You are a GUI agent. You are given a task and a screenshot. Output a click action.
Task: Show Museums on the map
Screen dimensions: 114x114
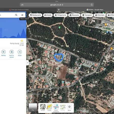point(74,15)
